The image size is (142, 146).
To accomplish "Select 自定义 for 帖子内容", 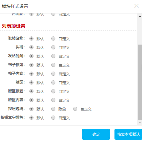I will [x=53, y=74].
